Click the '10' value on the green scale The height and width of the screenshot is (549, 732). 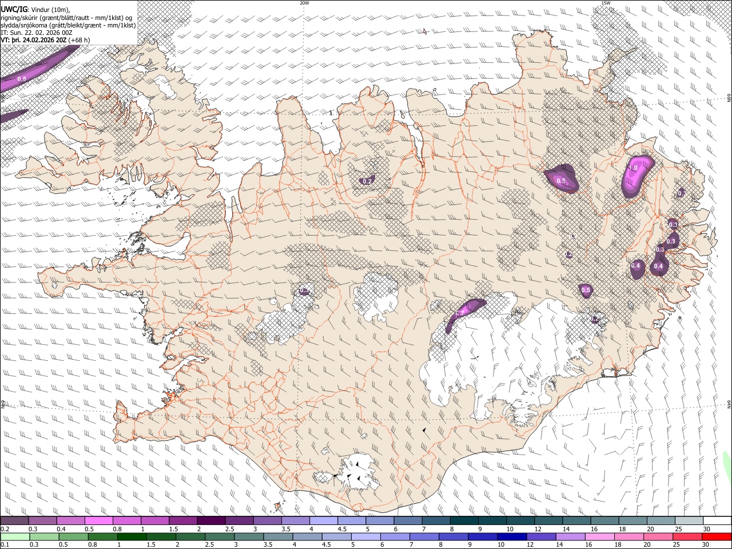click(500, 545)
